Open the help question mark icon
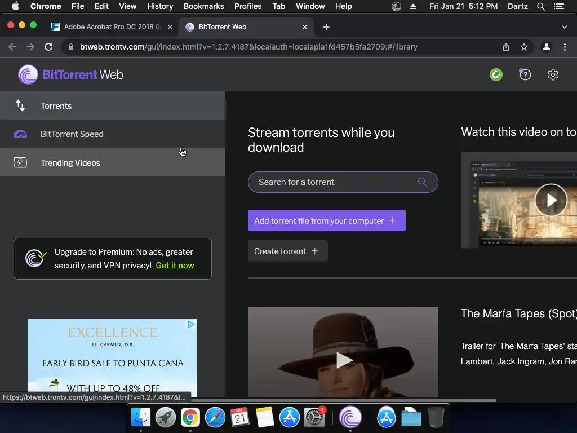Viewport: 577px width, 433px height. [525, 75]
